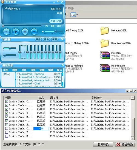Viewport: 137px width, 150px height.
Task: Open the 音乐窗 music window
Action: [56, 21]
